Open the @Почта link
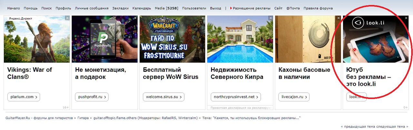Viewport: 413px width, 130px height. (293, 8)
